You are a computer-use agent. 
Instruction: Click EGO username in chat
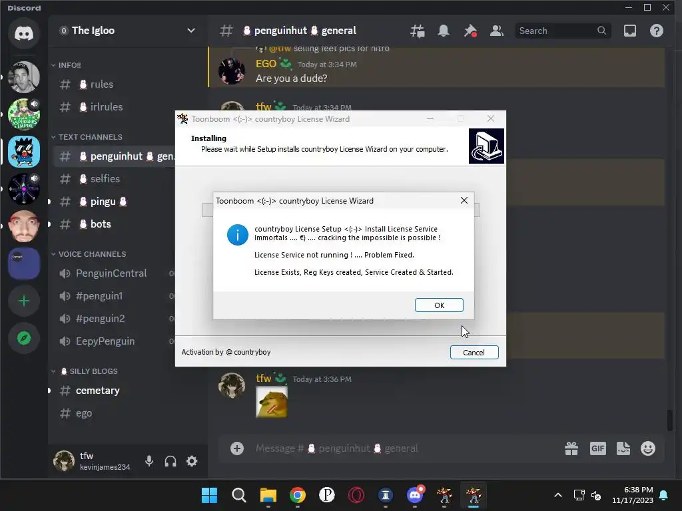click(266, 64)
